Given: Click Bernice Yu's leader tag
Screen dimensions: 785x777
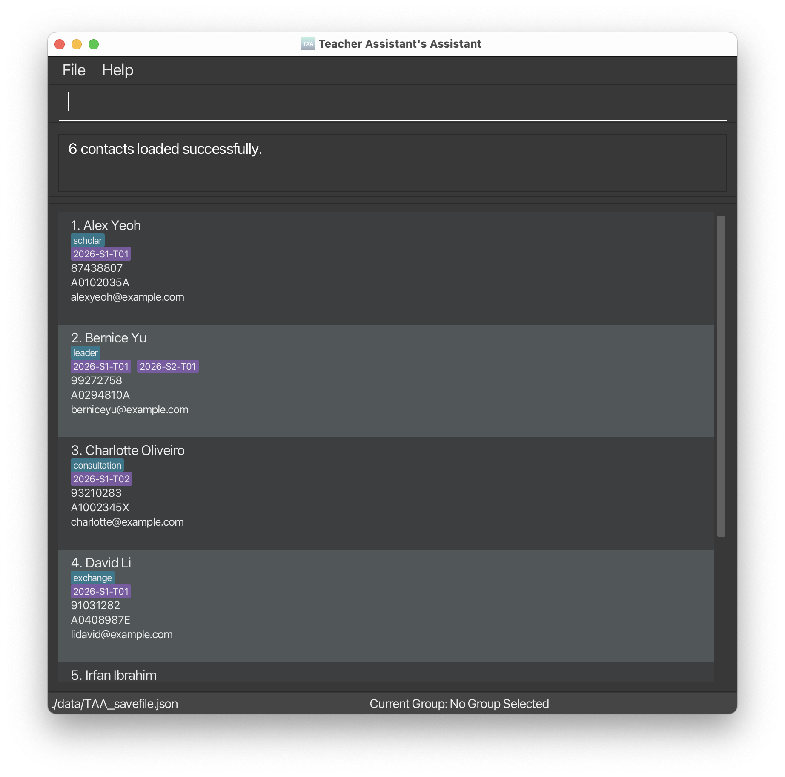Looking at the screenshot, I should pyautogui.click(x=85, y=353).
